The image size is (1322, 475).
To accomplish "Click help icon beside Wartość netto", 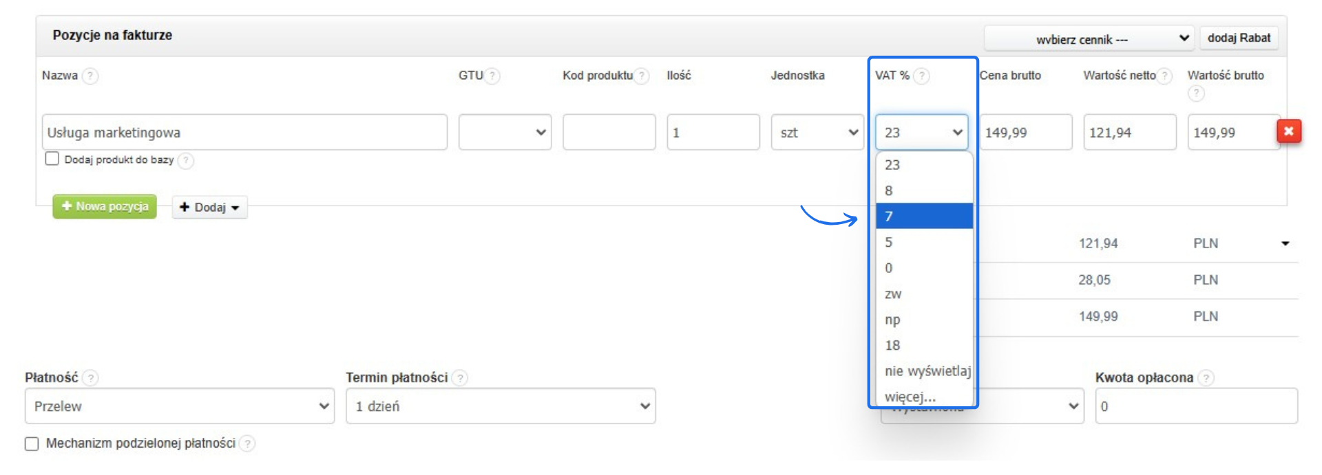I will (1164, 76).
